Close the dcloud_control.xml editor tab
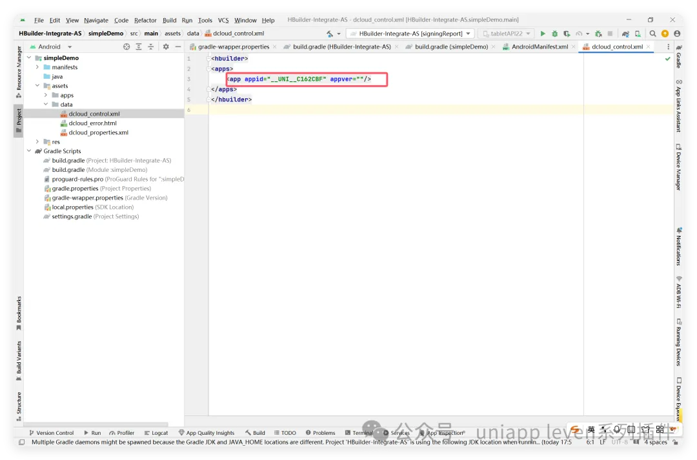This screenshot has height=460, width=697. pos(649,47)
